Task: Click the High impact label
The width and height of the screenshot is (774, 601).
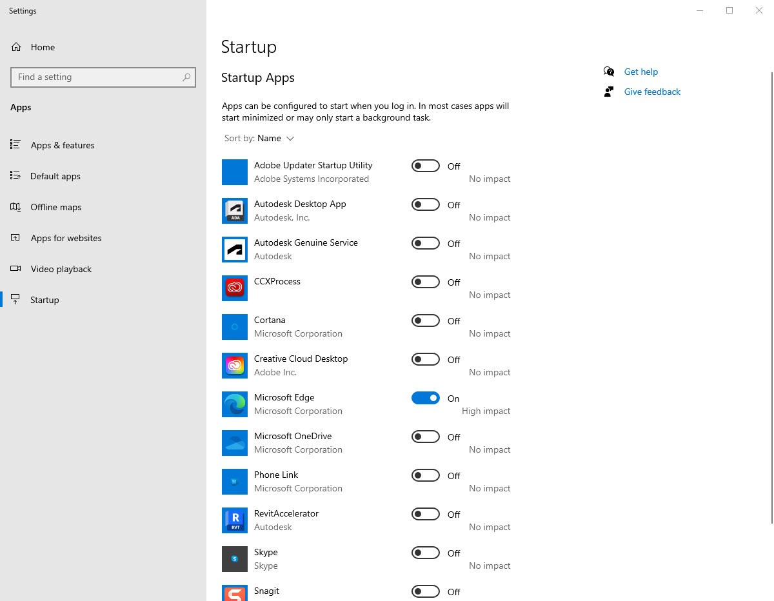Action: click(x=486, y=411)
